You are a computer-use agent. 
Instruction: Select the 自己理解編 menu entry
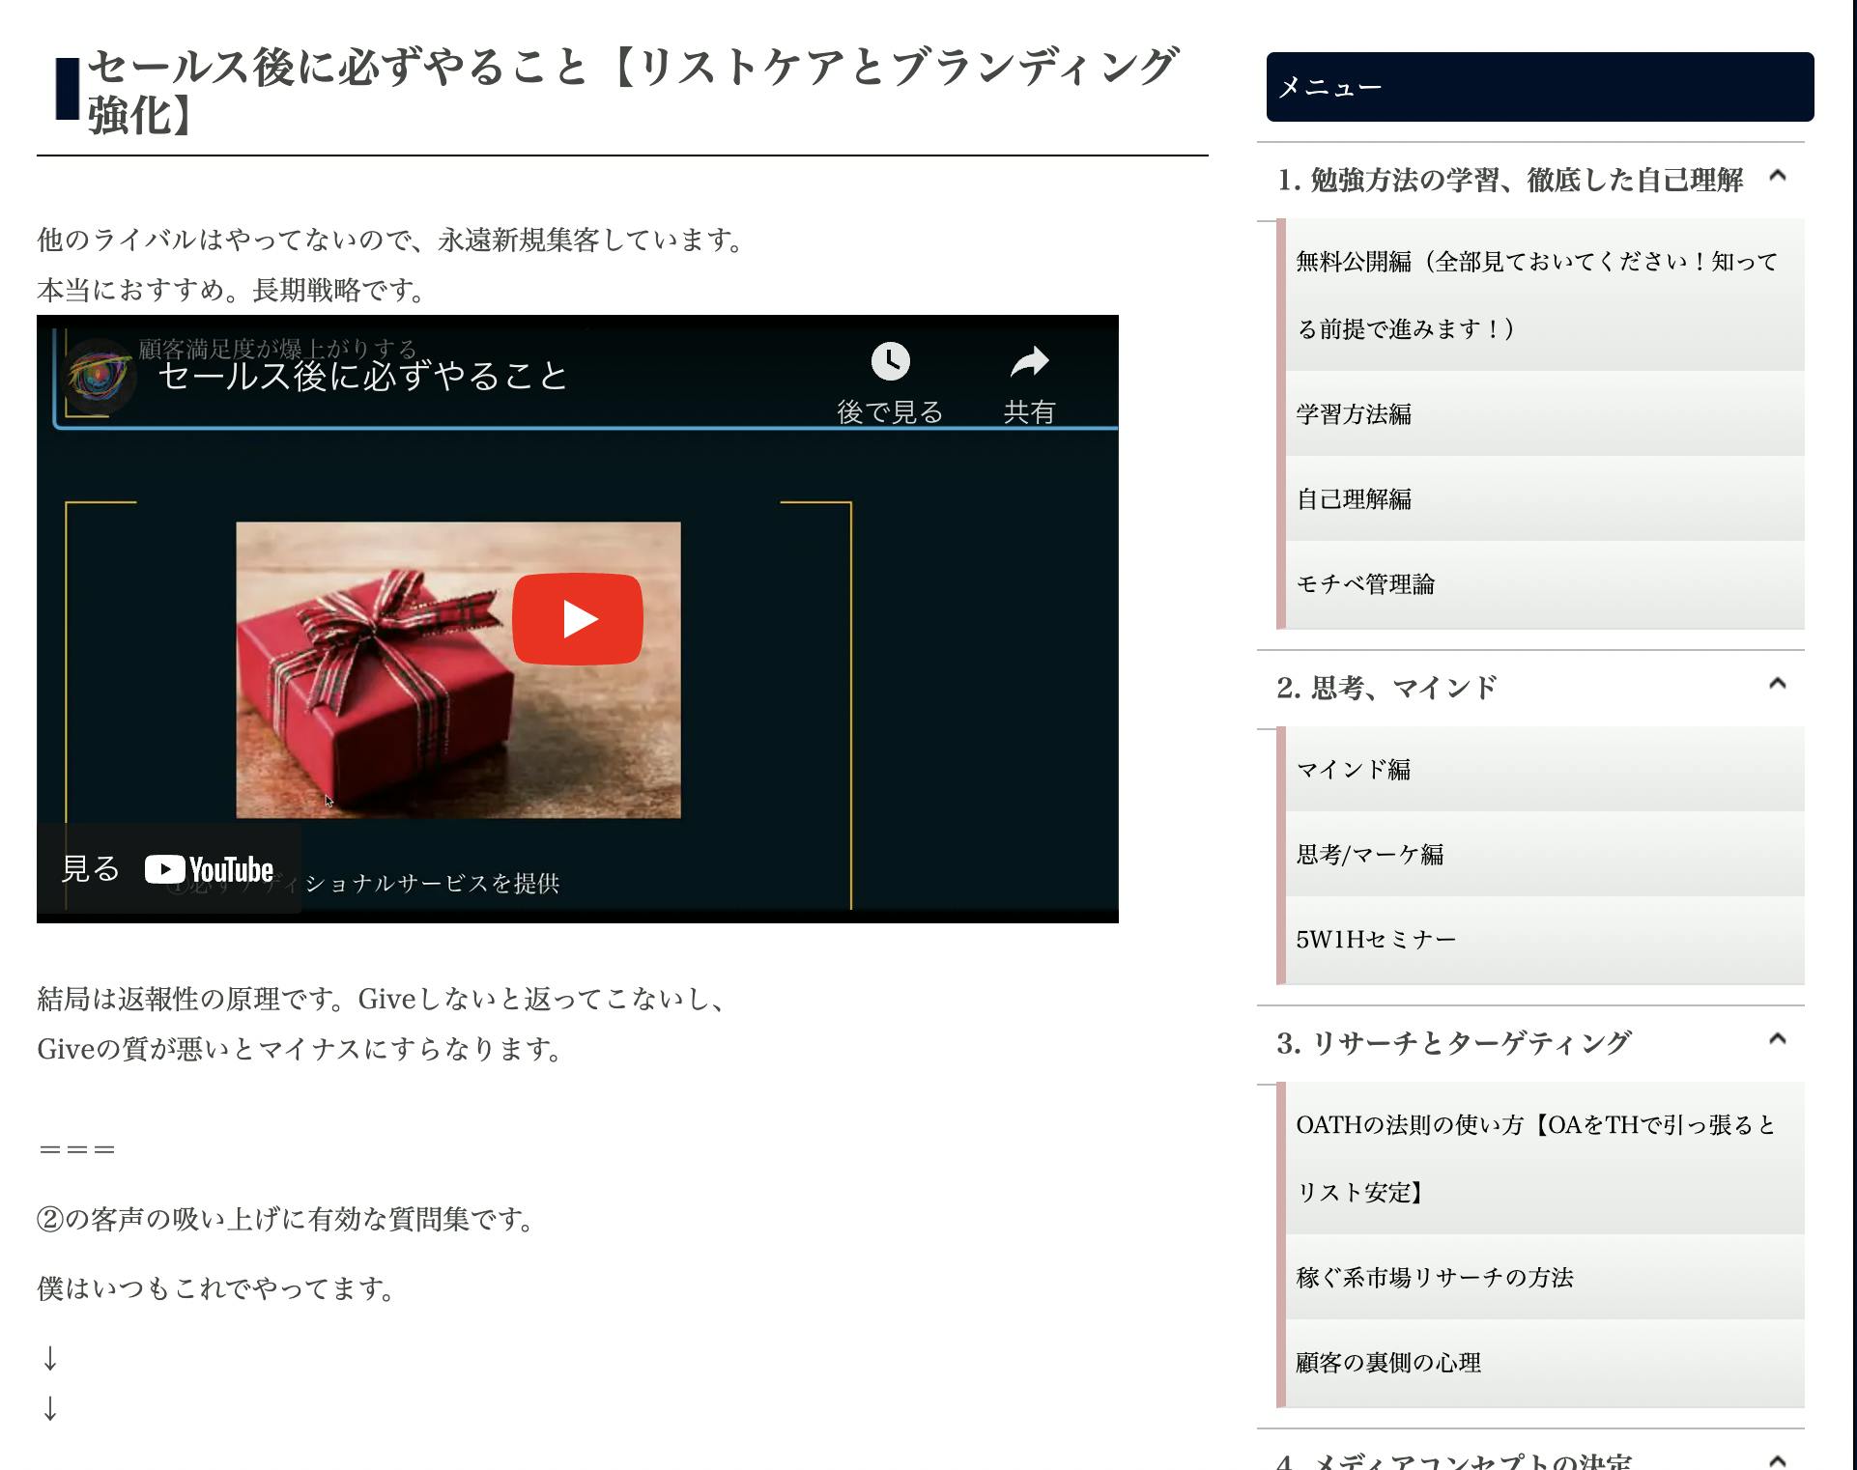[x=1354, y=499]
